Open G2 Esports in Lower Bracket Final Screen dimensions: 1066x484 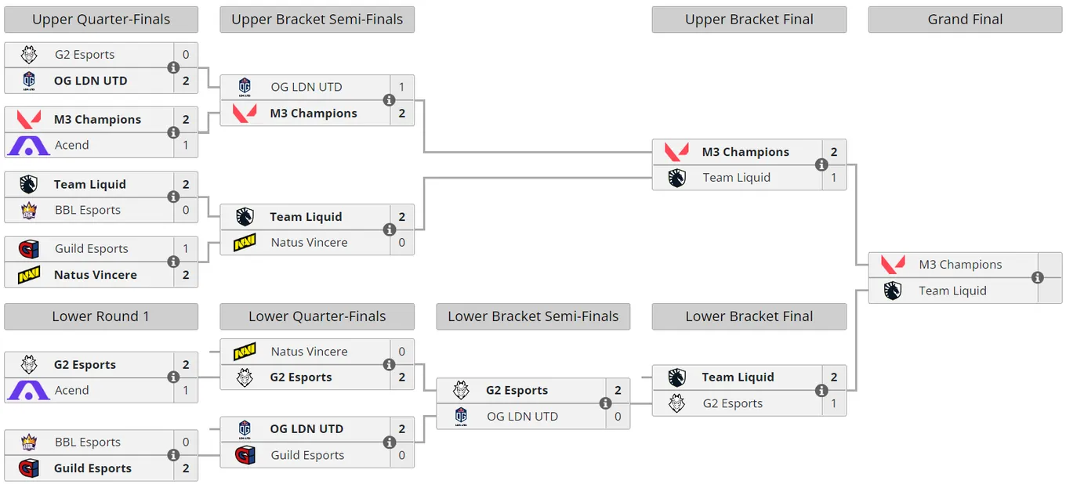pos(733,403)
